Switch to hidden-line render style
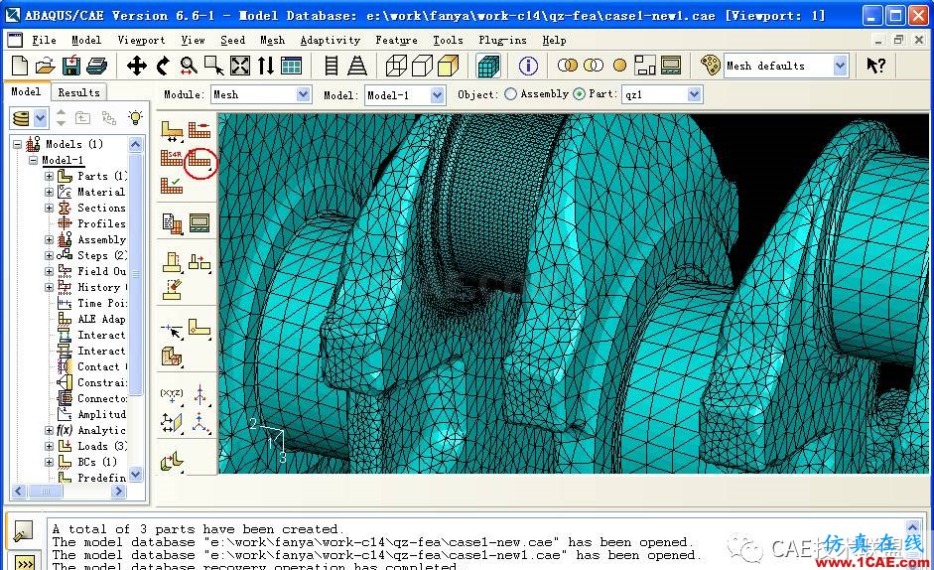Viewport: 934px width, 570px height. point(422,66)
